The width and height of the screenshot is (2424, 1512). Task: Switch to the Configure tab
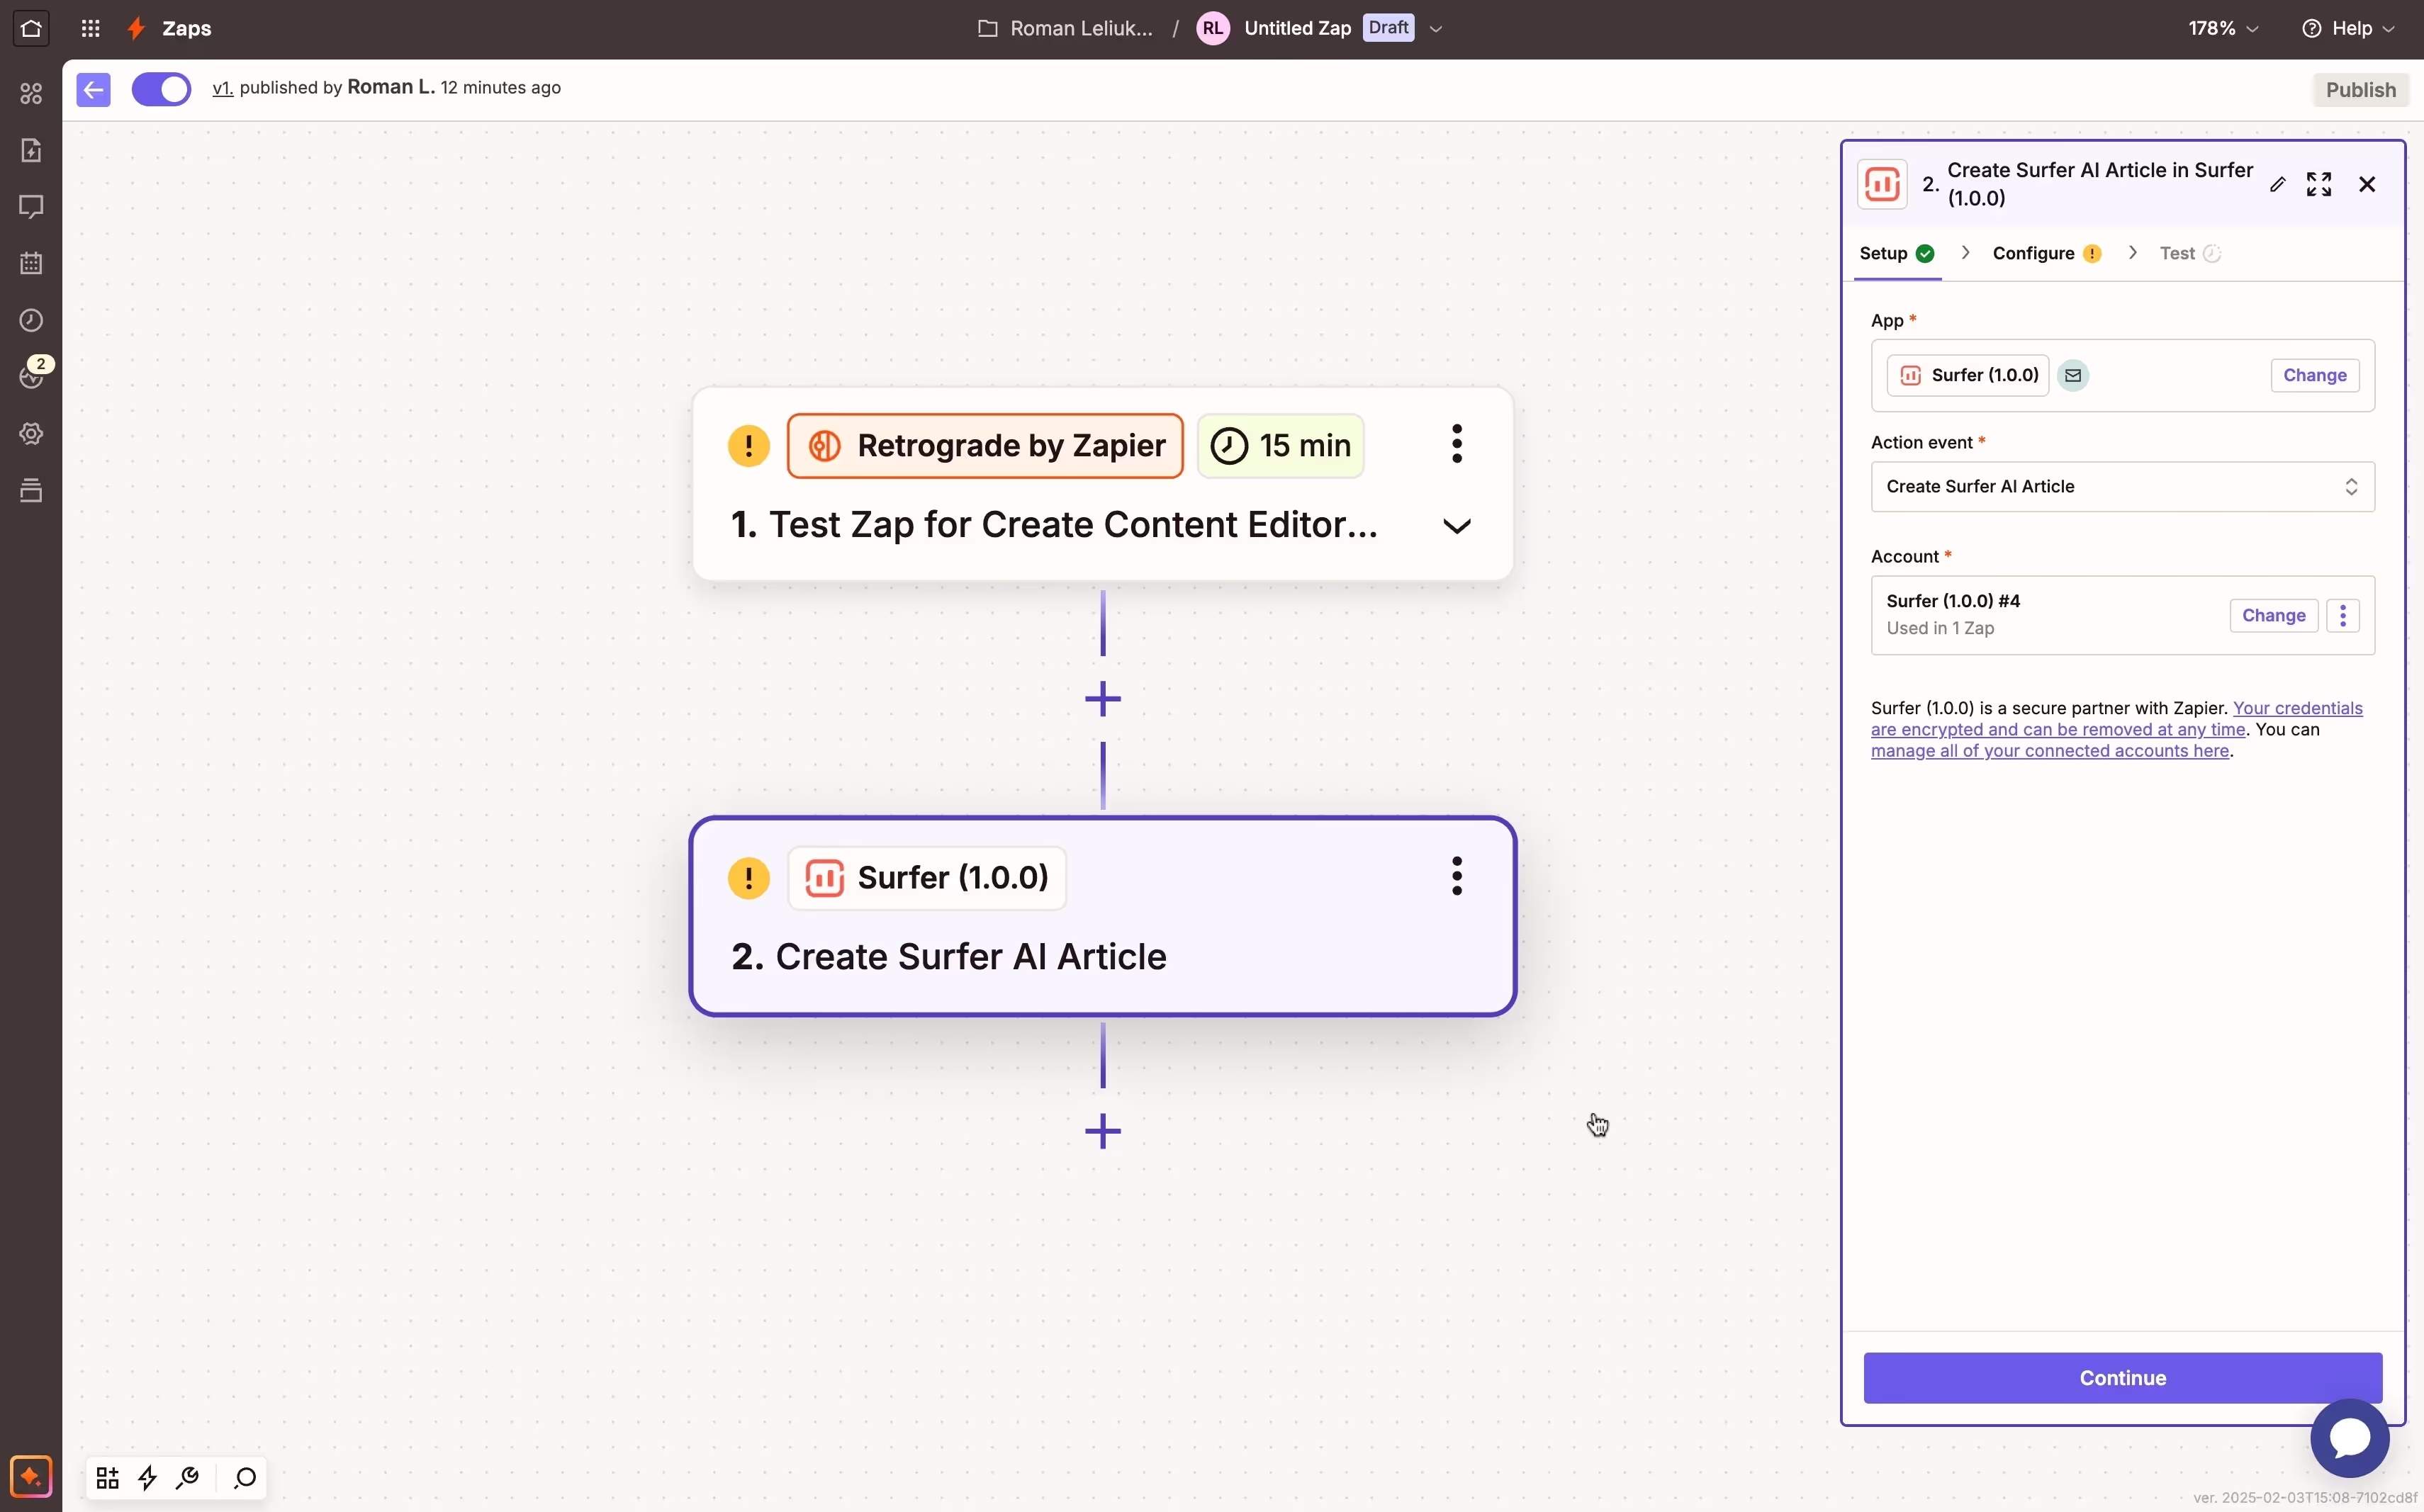click(x=2046, y=253)
